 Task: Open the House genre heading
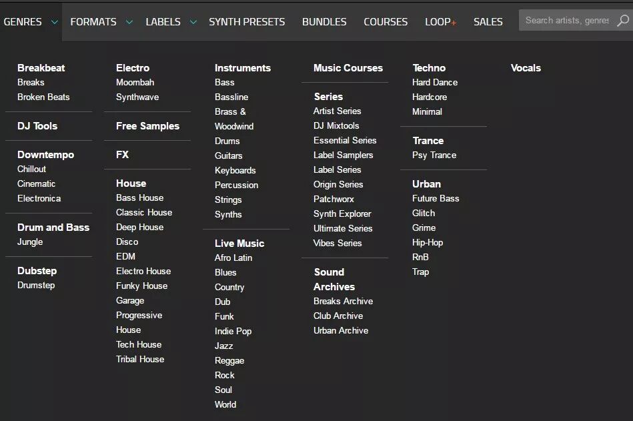(x=131, y=183)
